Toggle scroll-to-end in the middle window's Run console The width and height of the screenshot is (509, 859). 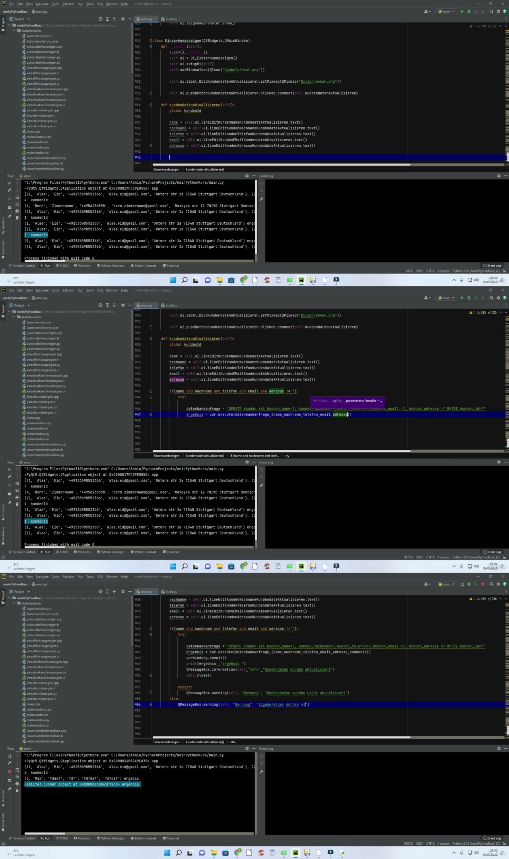click(x=17, y=490)
